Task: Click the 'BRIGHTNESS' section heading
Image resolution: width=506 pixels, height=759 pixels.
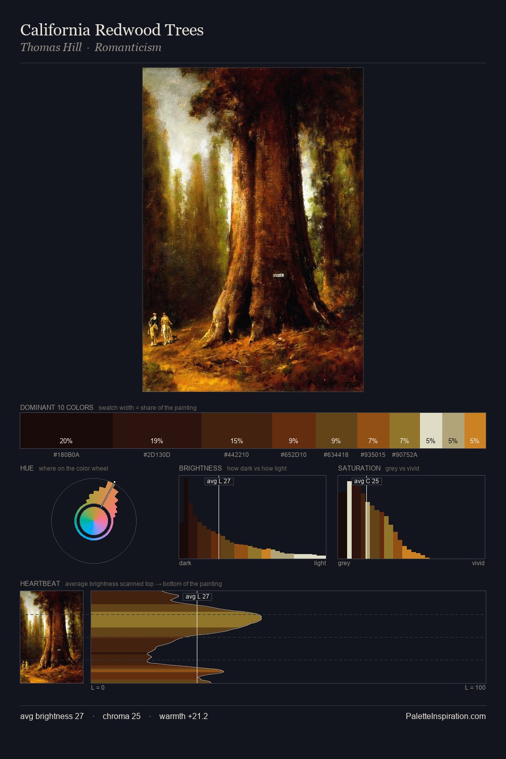Action: coord(200,468)
